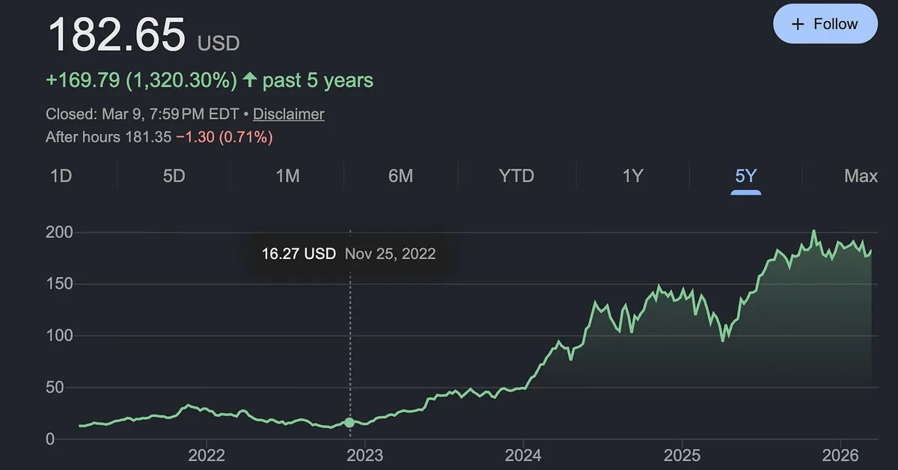Click the plus icon beside Follow

coord(798,24)
